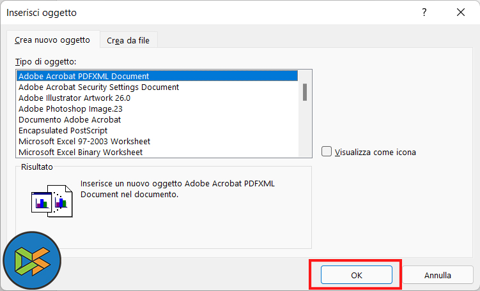The image size is (480, 291).
Task: Click the result preview chart icon
Action: click(x=51, y=199)
